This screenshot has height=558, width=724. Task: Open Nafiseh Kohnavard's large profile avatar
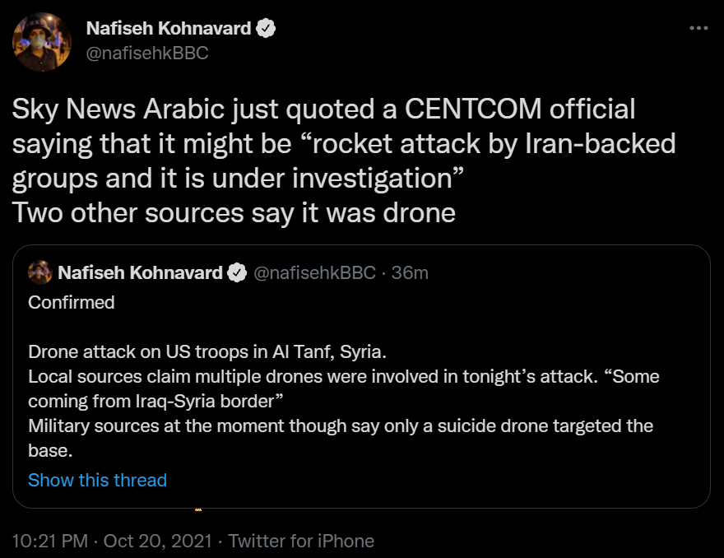42,42
